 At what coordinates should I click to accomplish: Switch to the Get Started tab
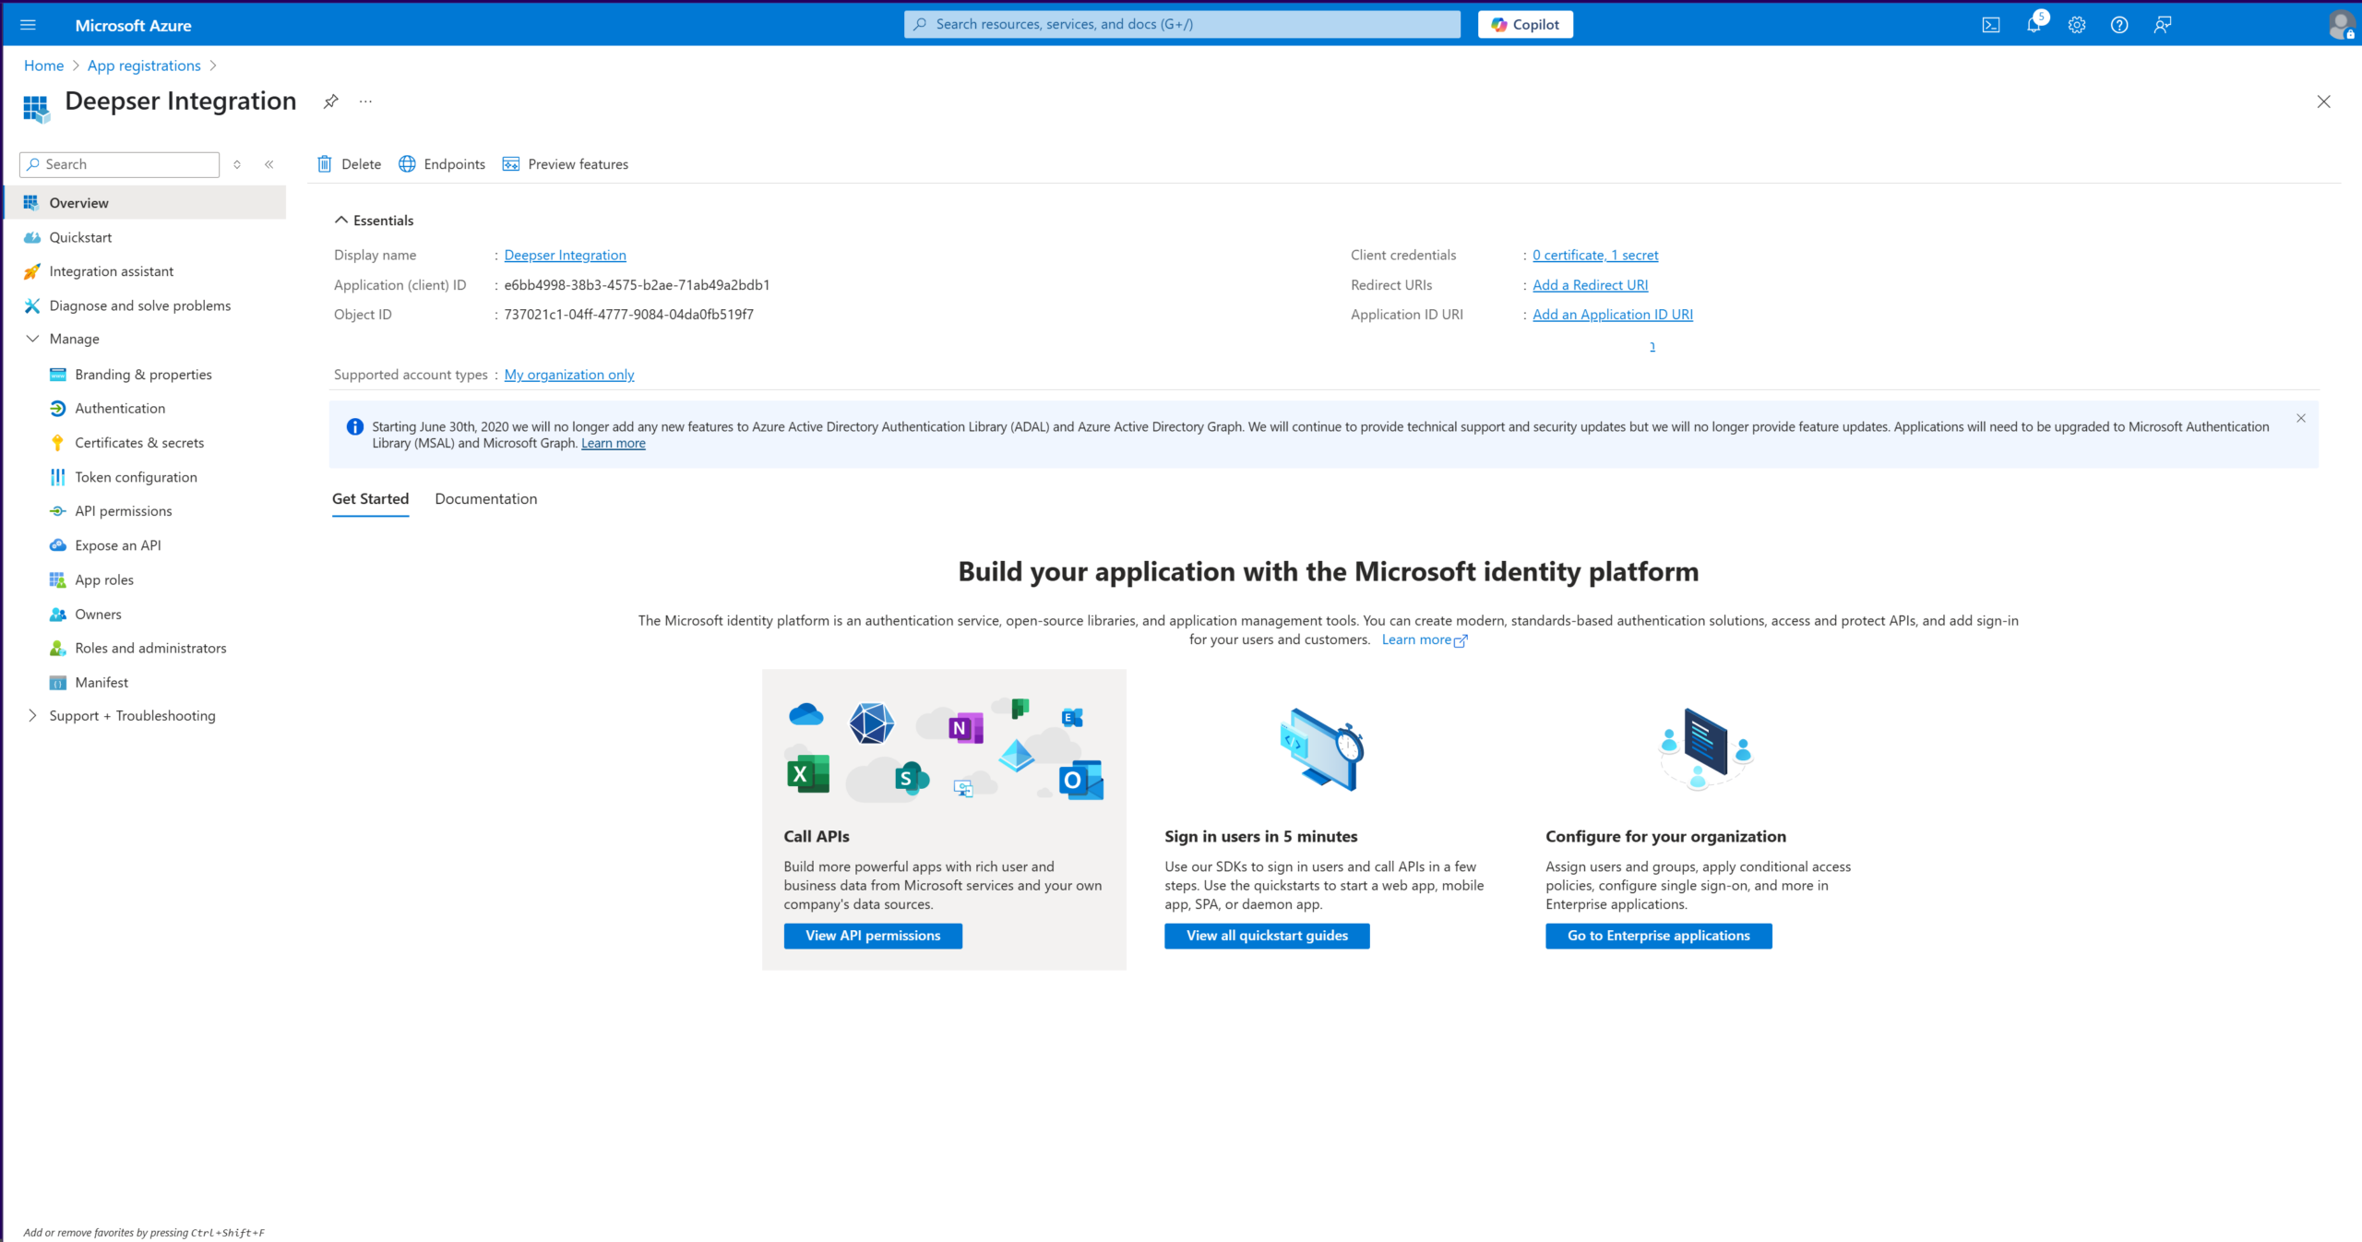(x=370, y=499)
